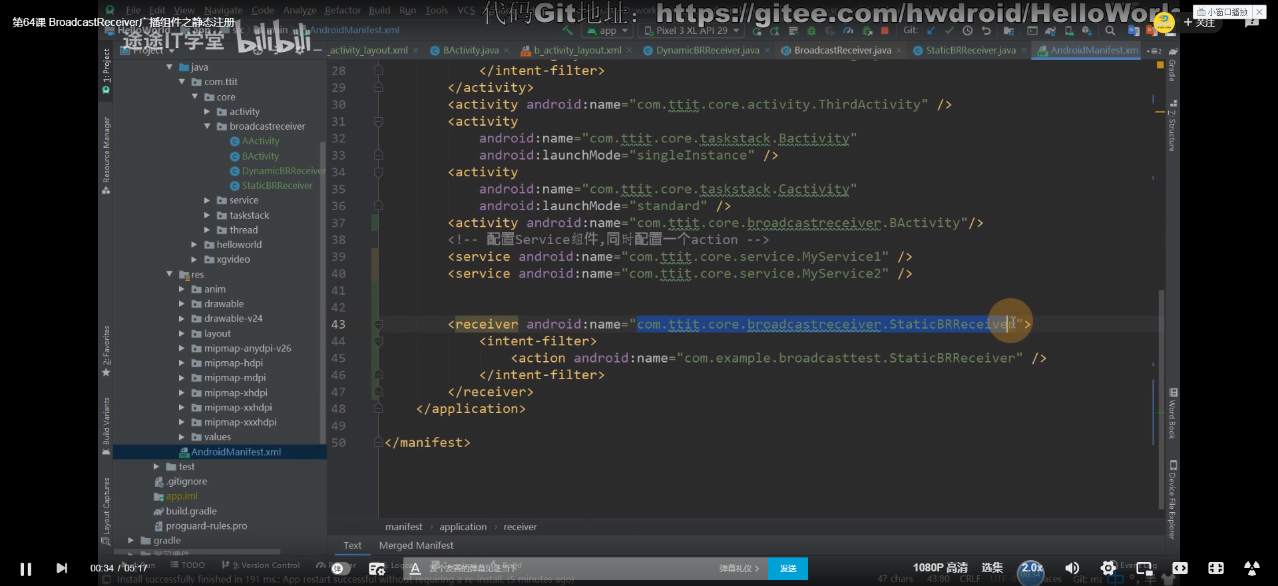Open the Word Book side panel
Image resolution: width=1278 pixels, height=586 pixels.
pyautogui.click(x=1173, y=414)
